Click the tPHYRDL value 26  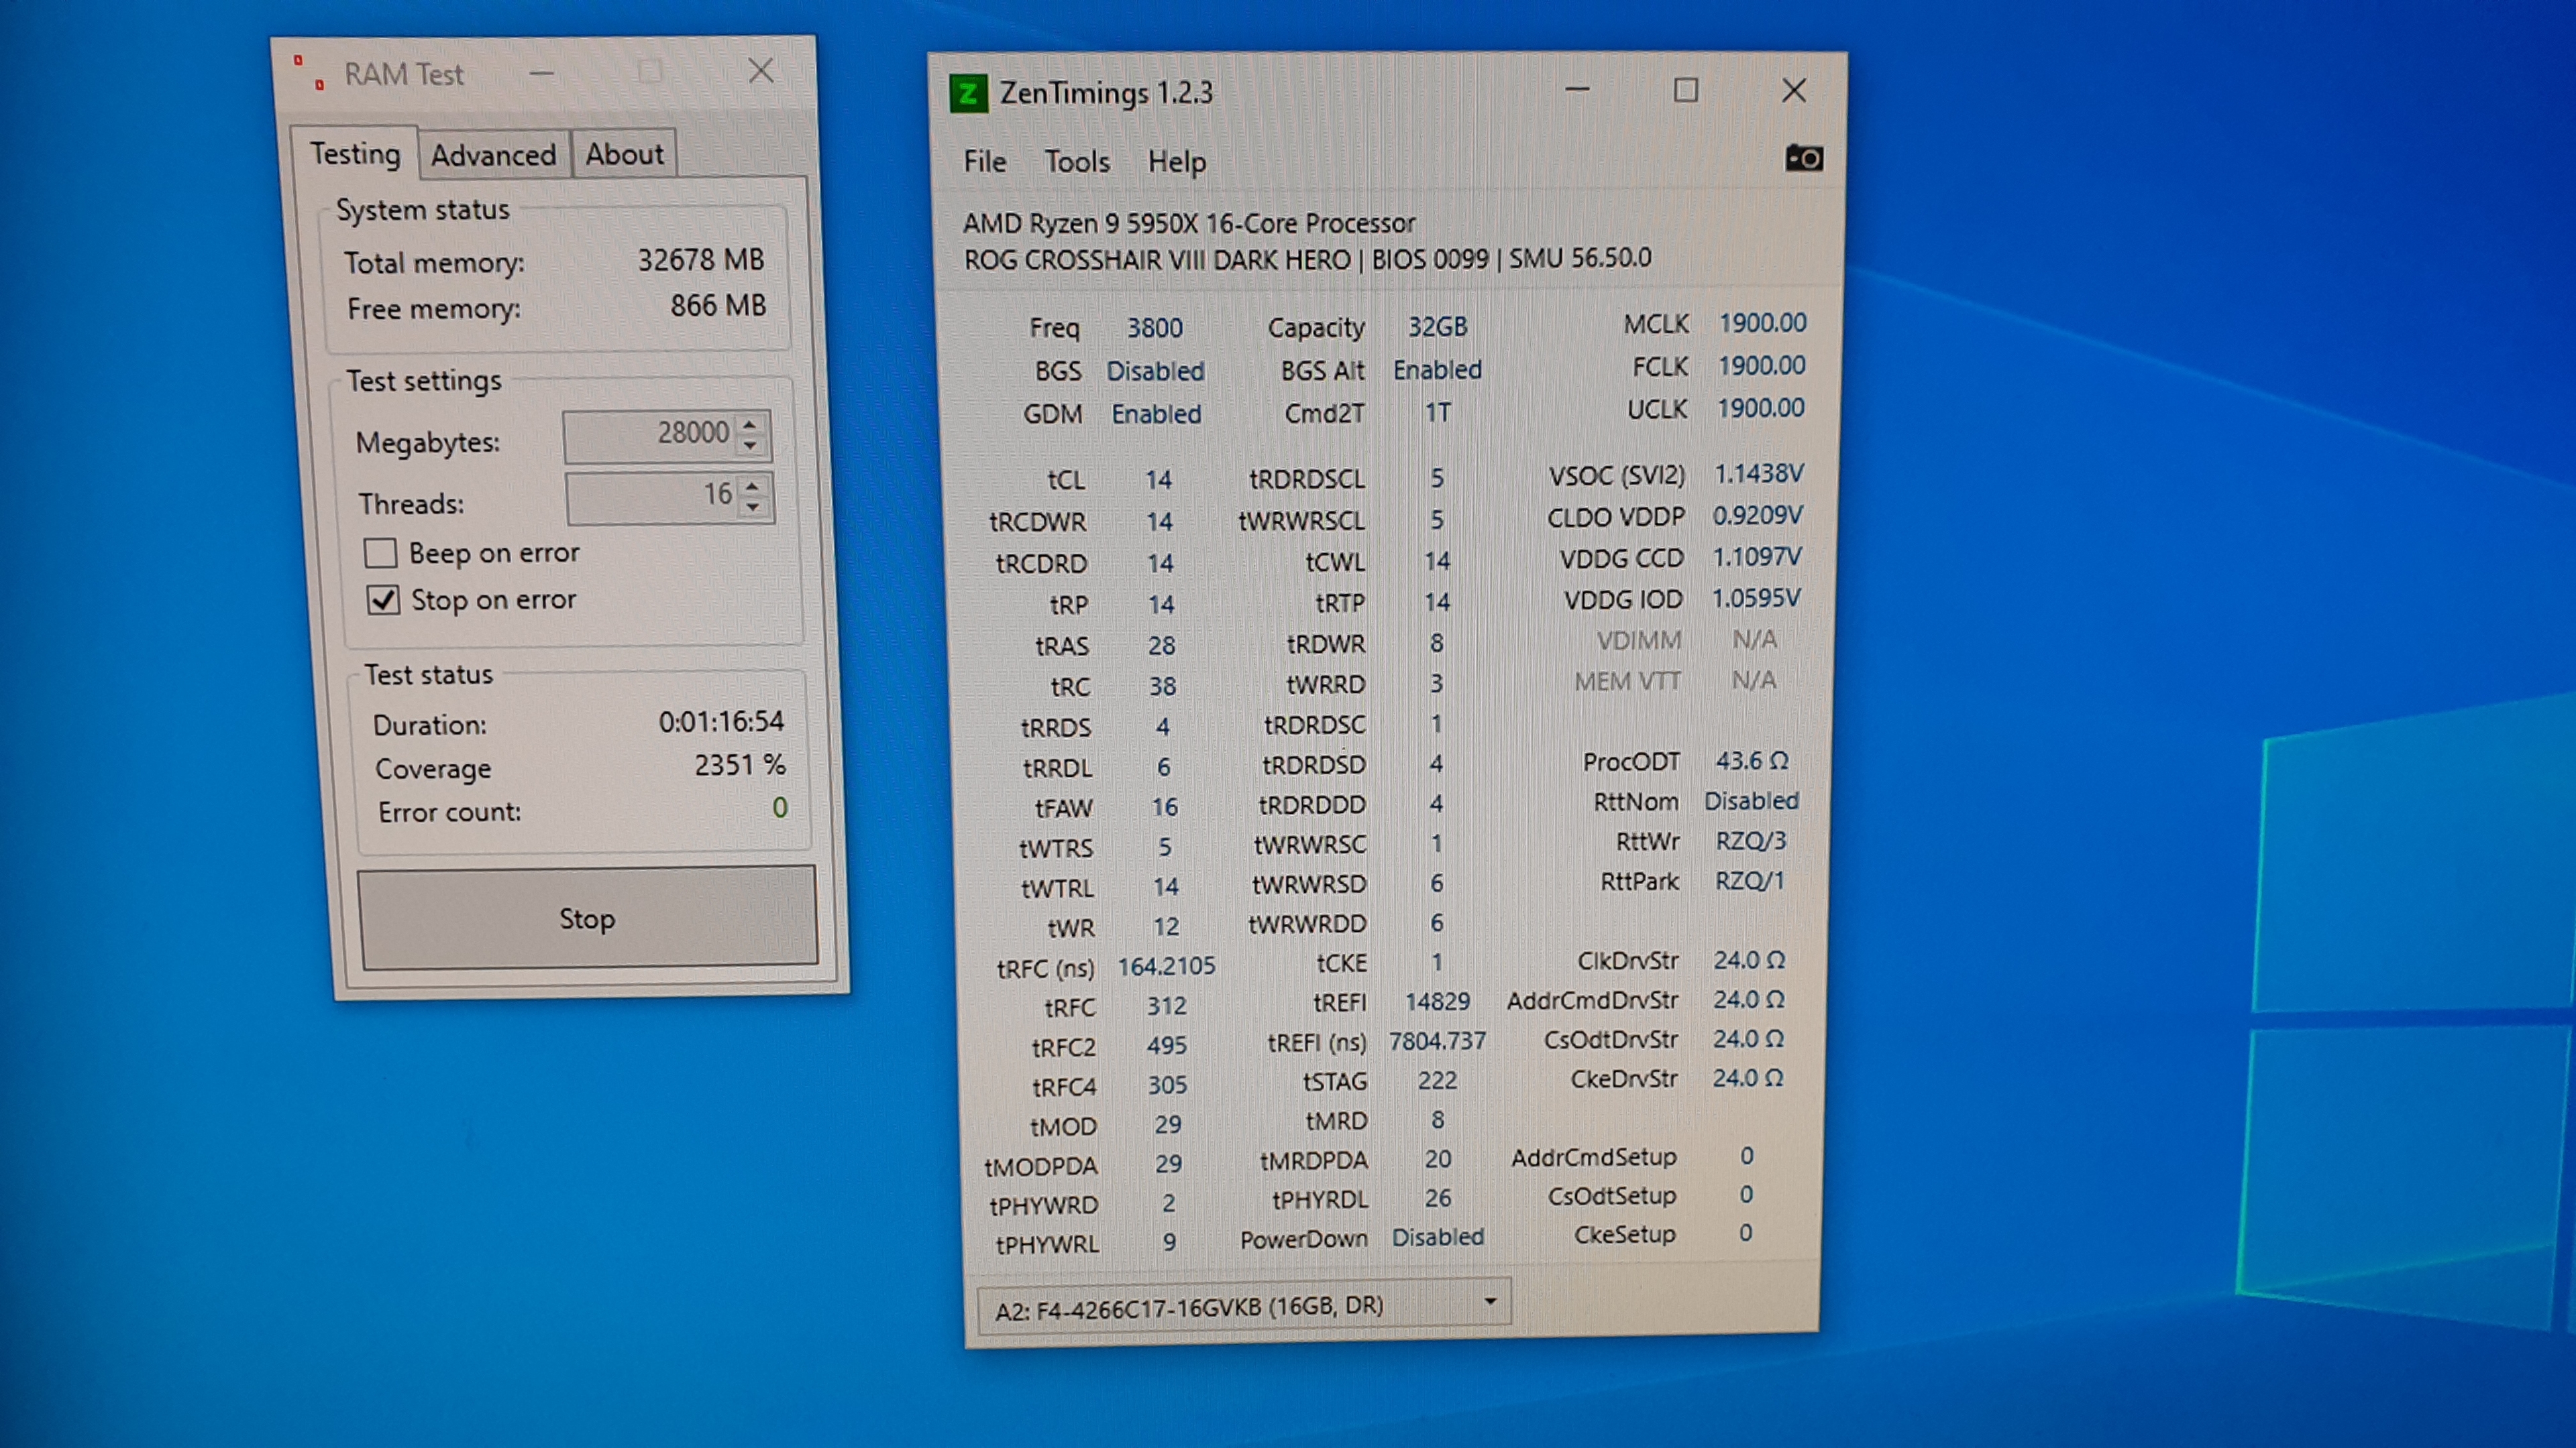point(1437,1197)
